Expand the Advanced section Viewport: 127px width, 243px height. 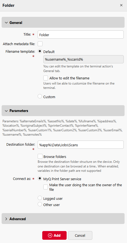63,219
